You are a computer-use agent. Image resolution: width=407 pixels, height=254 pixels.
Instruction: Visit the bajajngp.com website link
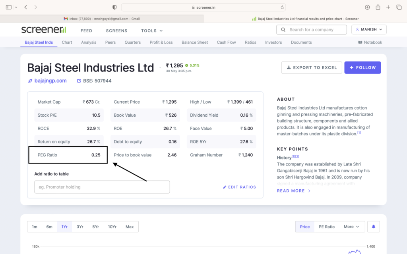[x=48, y=81]
